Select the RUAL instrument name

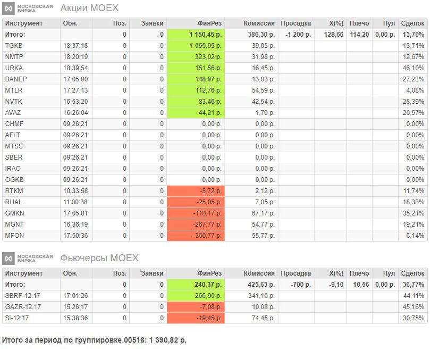coord(13,202)
